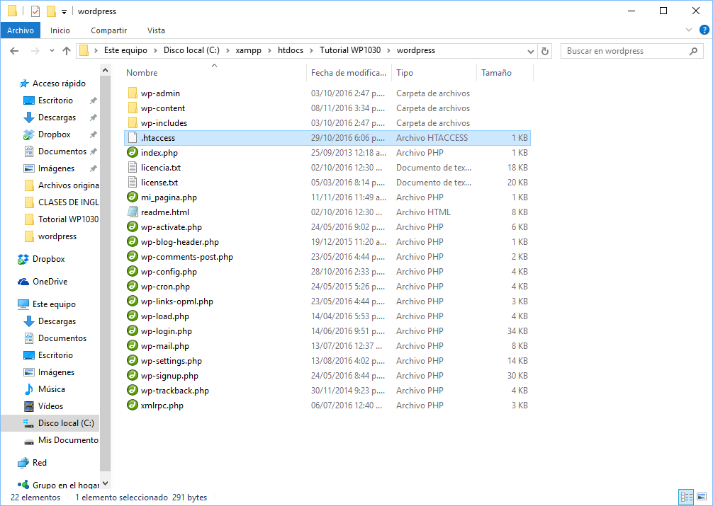Image resolution: width=713 pixels, height=506 pixels.
Task: Select Este equipo in the navigation pane
Action: click(x=54, y=304)
